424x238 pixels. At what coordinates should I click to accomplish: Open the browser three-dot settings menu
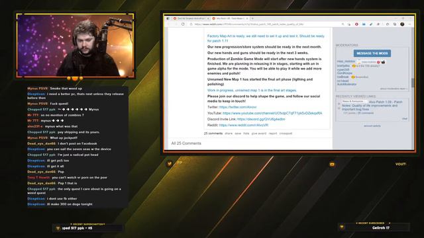(x=409, y=24)
